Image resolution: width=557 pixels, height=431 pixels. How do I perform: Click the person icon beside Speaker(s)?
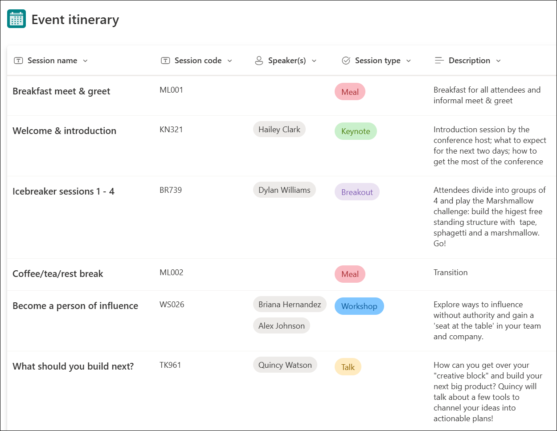[259, 60]
